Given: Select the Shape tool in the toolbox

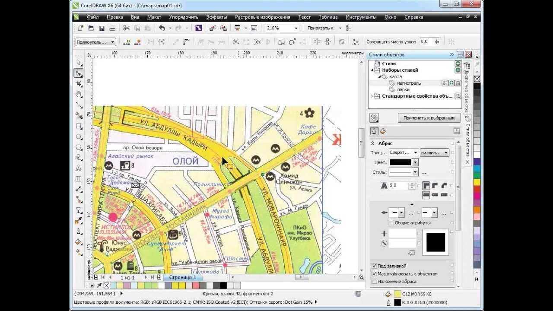Looking at the screenshot, I should coord(79,73).
